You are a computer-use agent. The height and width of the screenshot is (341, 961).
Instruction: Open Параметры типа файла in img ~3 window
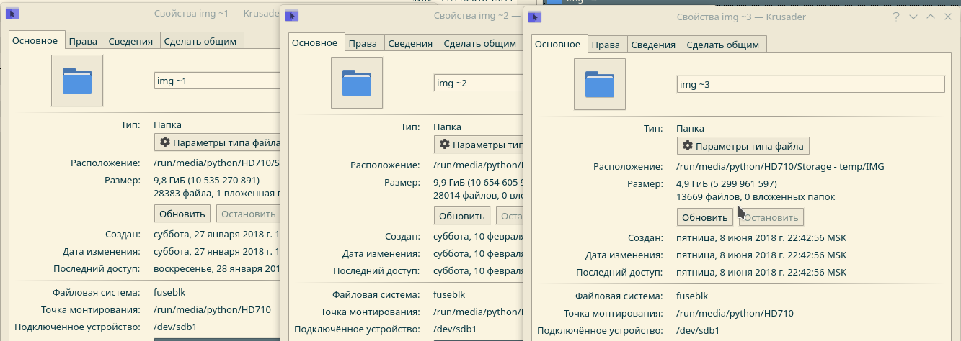[x=744, y=146]
